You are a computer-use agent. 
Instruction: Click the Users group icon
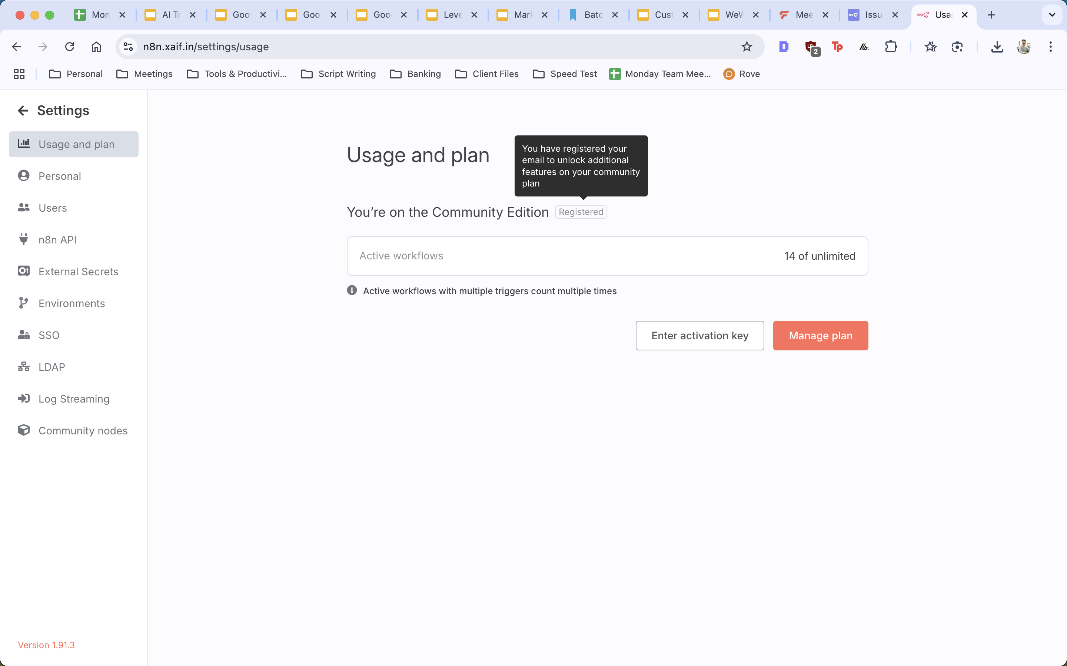point(23,207)
